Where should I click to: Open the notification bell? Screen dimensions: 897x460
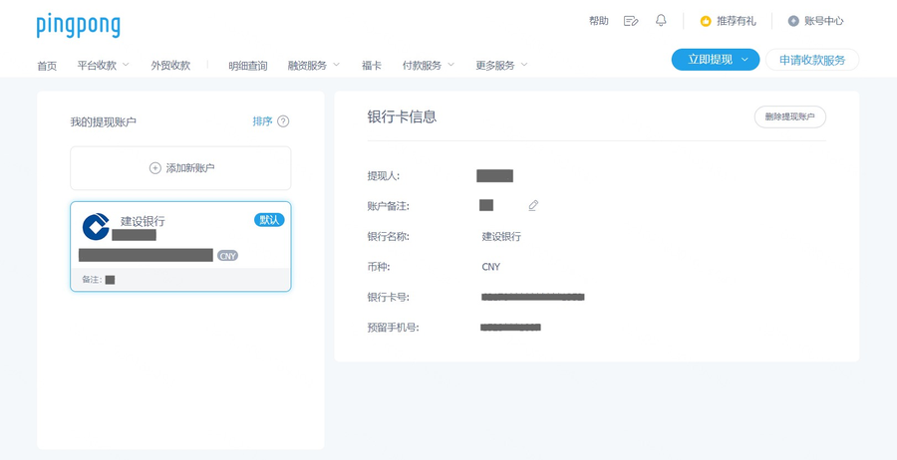pyautogui.click(x=661, y=21)
